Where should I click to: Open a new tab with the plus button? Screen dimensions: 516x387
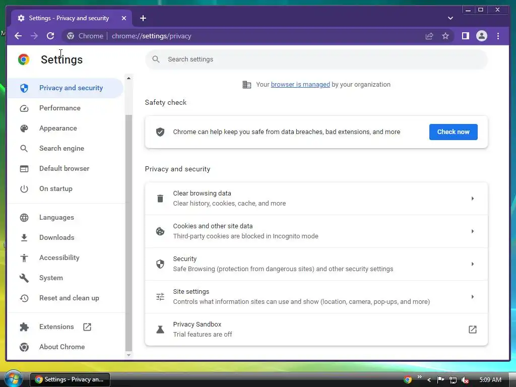pyautogui.click(x=143, y=18)
